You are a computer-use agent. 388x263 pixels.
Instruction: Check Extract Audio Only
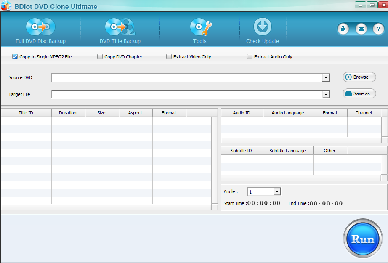point(250,57)
